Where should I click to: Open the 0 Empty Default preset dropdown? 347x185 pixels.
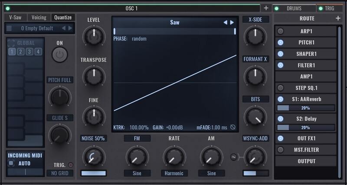[37, 28]
